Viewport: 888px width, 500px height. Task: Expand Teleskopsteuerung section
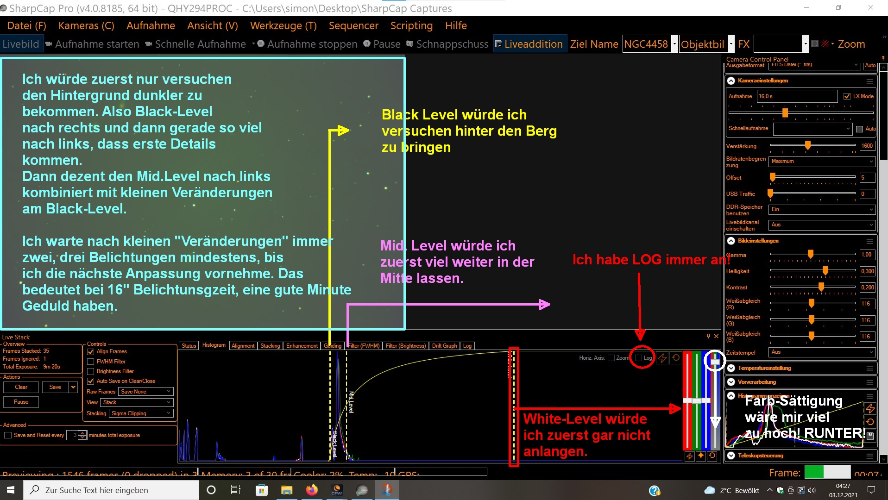(x=731, y=456)
